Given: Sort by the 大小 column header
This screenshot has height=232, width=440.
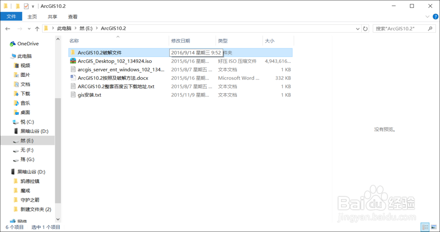Looking at the screenshot, I should point(270,41).
